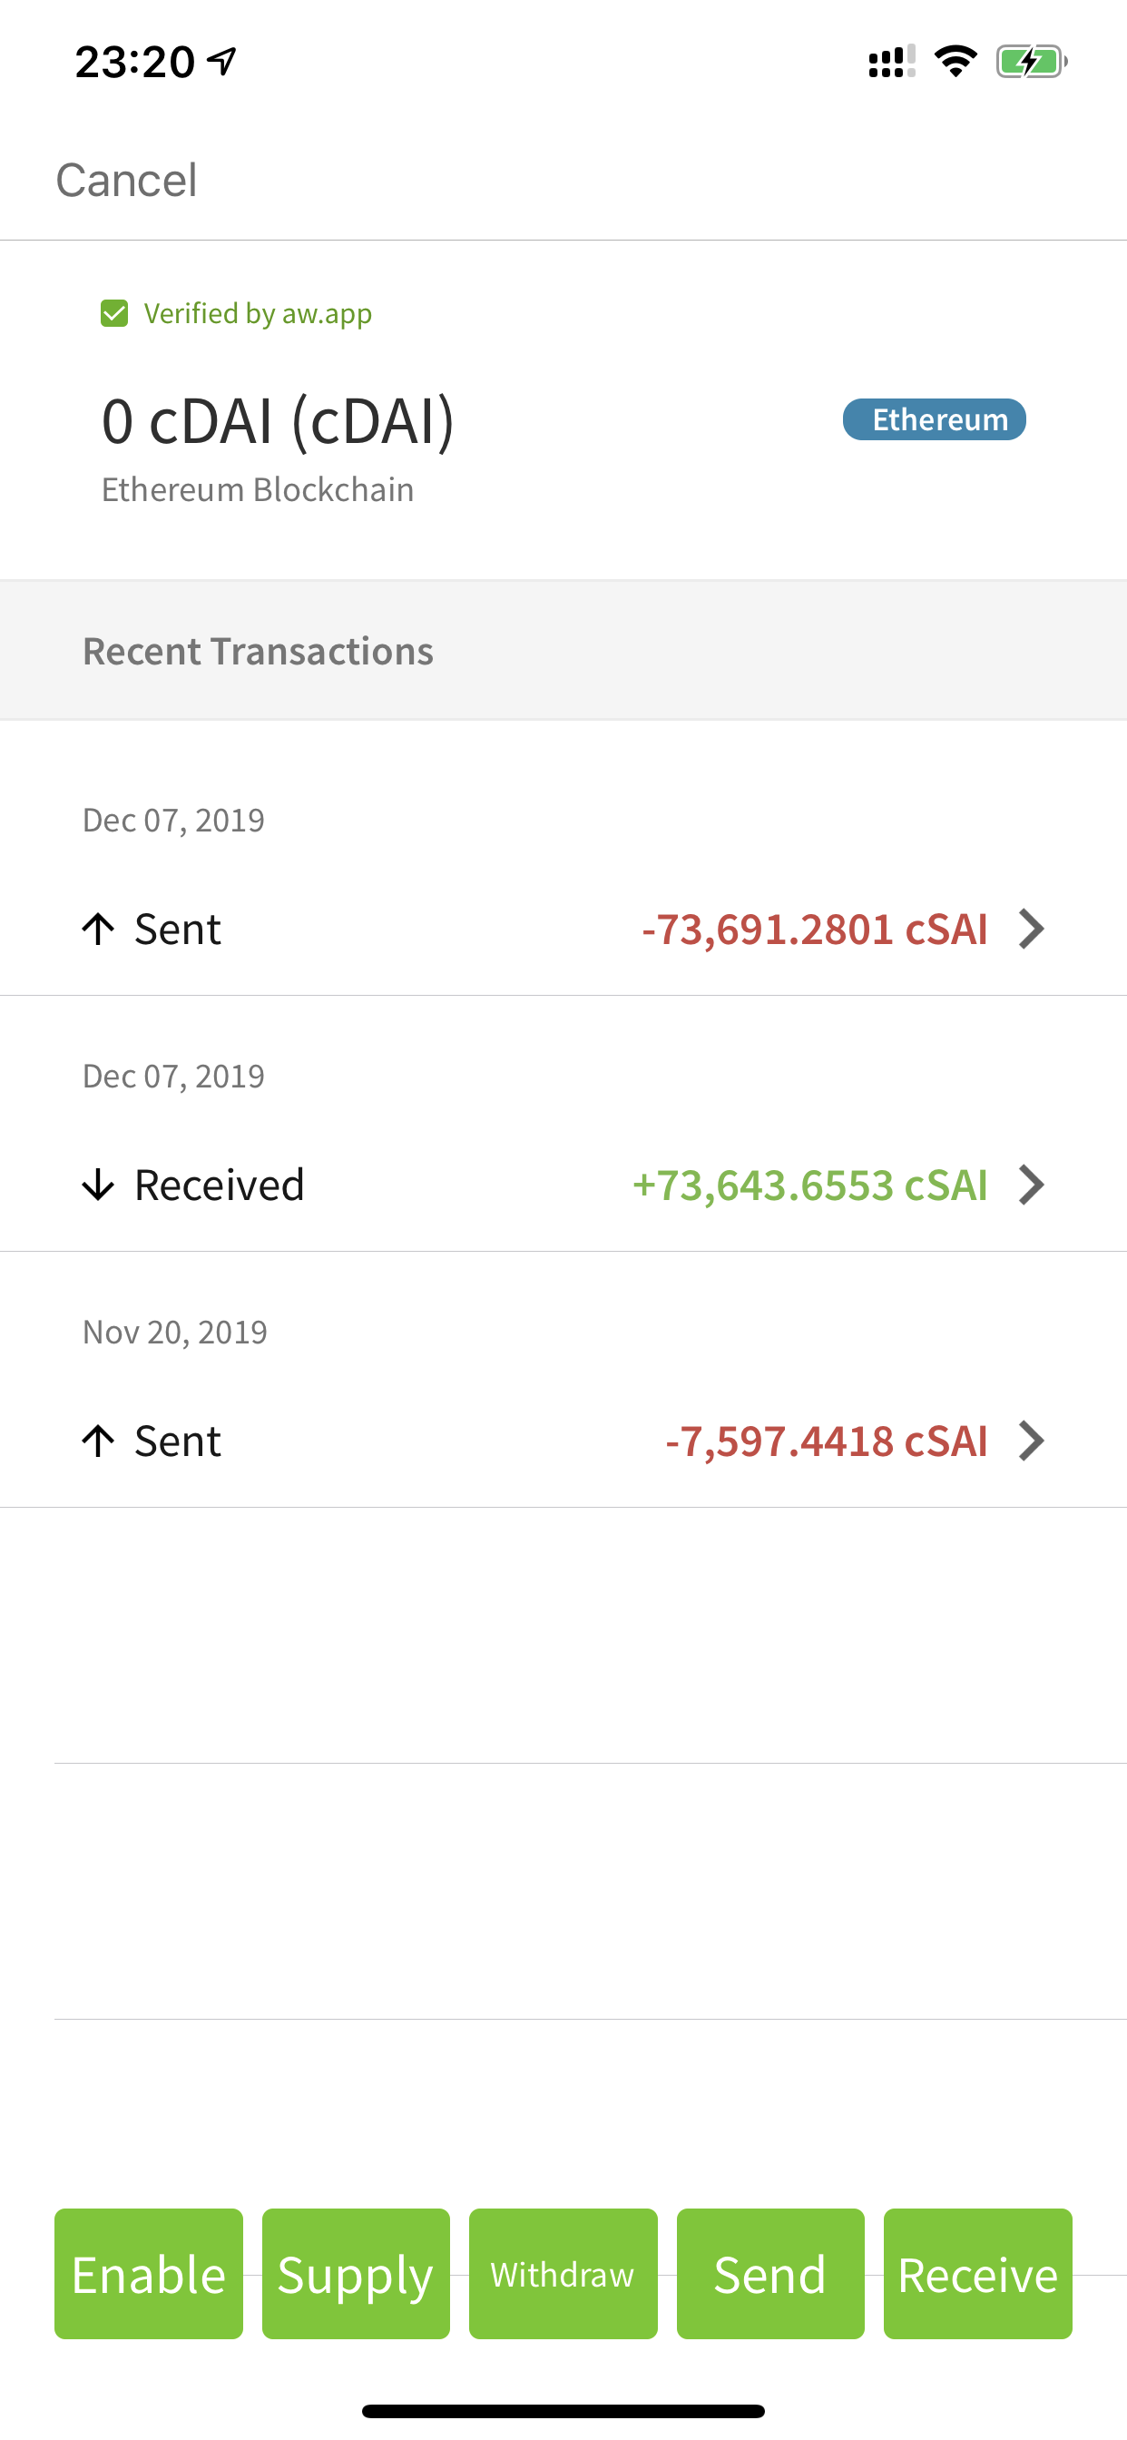The image size is (1127, 2440).
Task: Tap the up arrow beside the Dec 07 Sent transaction
Action: (x=99, y=930)
